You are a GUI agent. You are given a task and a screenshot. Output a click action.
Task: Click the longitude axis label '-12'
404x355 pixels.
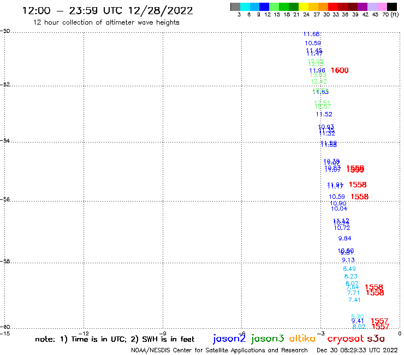pyautogui.click(x=84, y=334)
